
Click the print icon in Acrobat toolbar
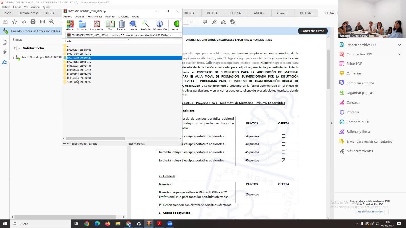click(x=33, y=22)
